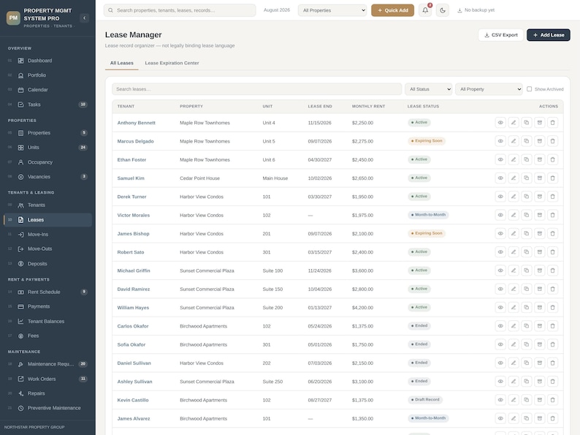Screen dimensions: 580x435
Task: View Victor Morales lease with eye icon
Action: point(500,215)
